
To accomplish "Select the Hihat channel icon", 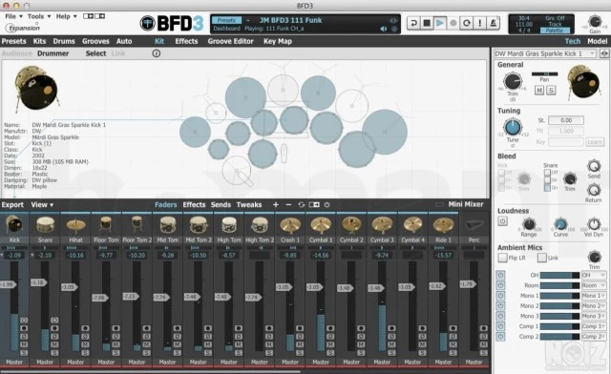I will tap(75, 225).
